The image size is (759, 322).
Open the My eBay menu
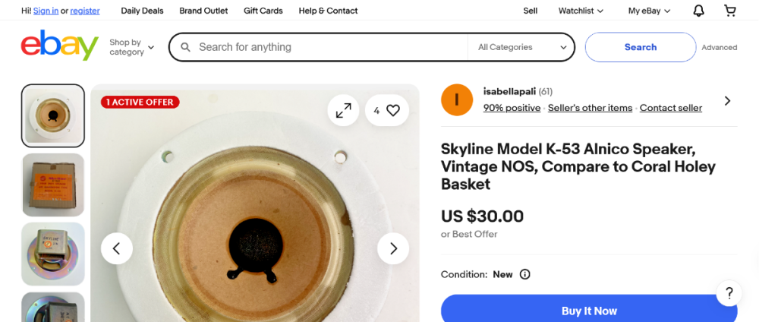coord(650,11)
